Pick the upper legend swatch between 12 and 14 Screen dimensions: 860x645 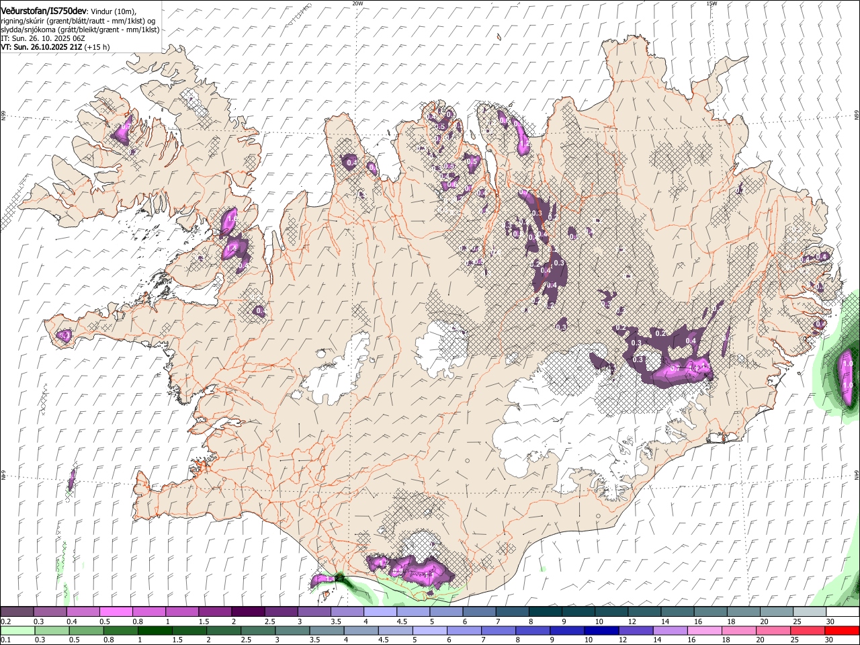click(644, 611)
